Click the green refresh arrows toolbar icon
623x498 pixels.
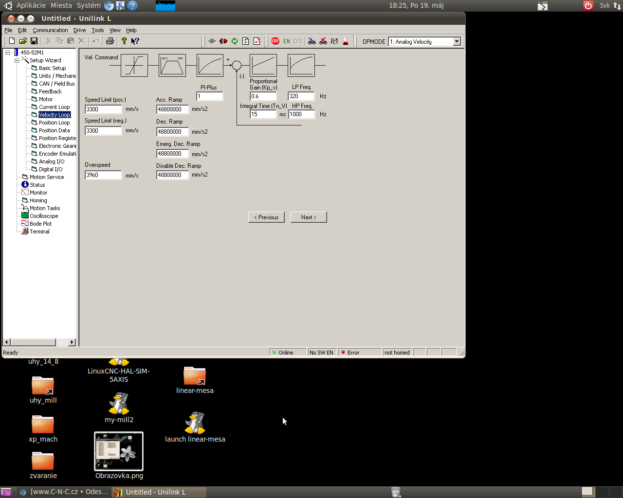tap(235, 41)
